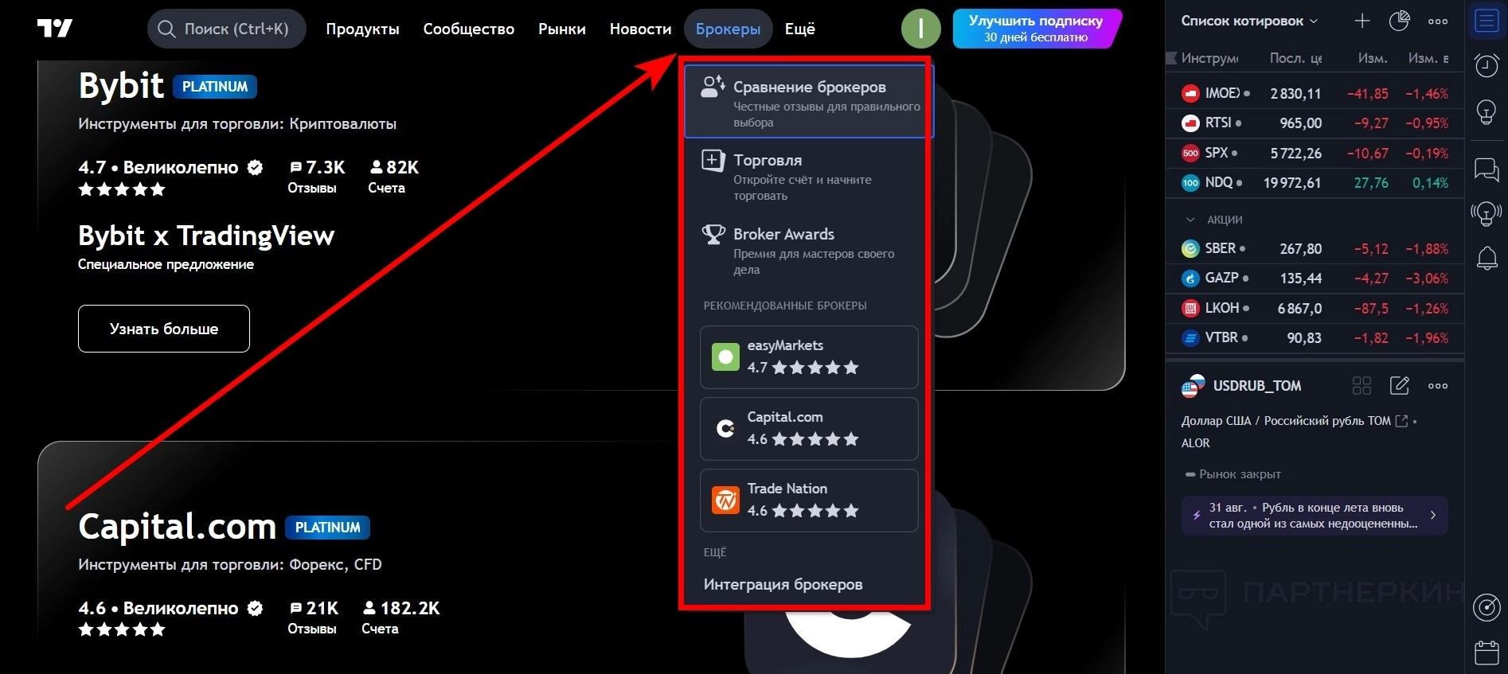Select Торговля menu entry
Viewport: 1508px width, 674px height.
[x=809, y=176]
